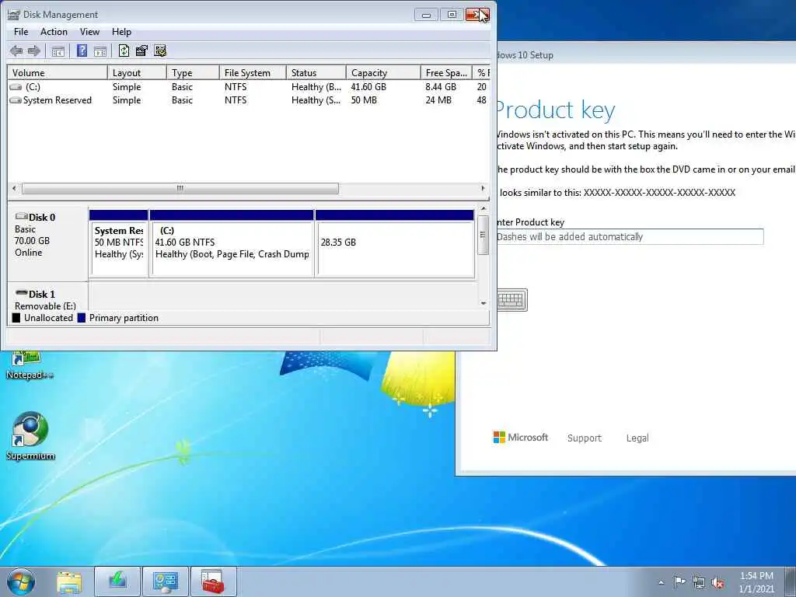
Task: Open Windows Explorer from the taskbar
Action: pos(69,581)
